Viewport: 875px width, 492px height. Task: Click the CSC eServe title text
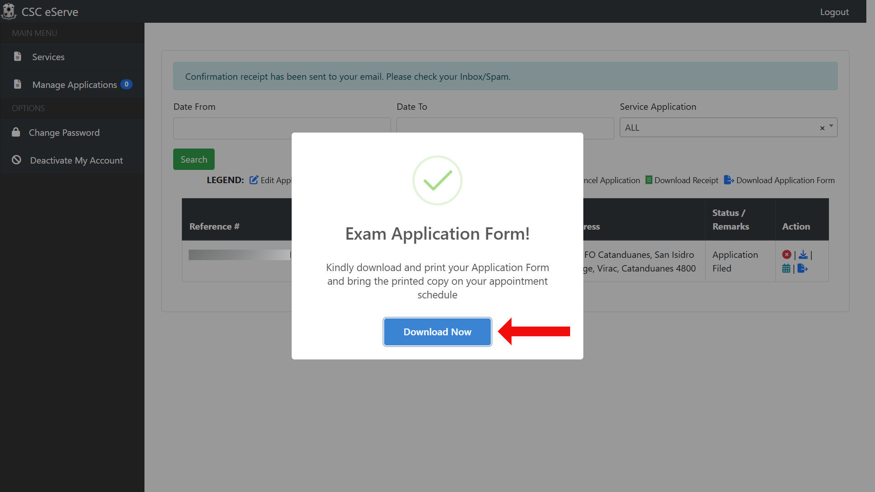point(50,12)
